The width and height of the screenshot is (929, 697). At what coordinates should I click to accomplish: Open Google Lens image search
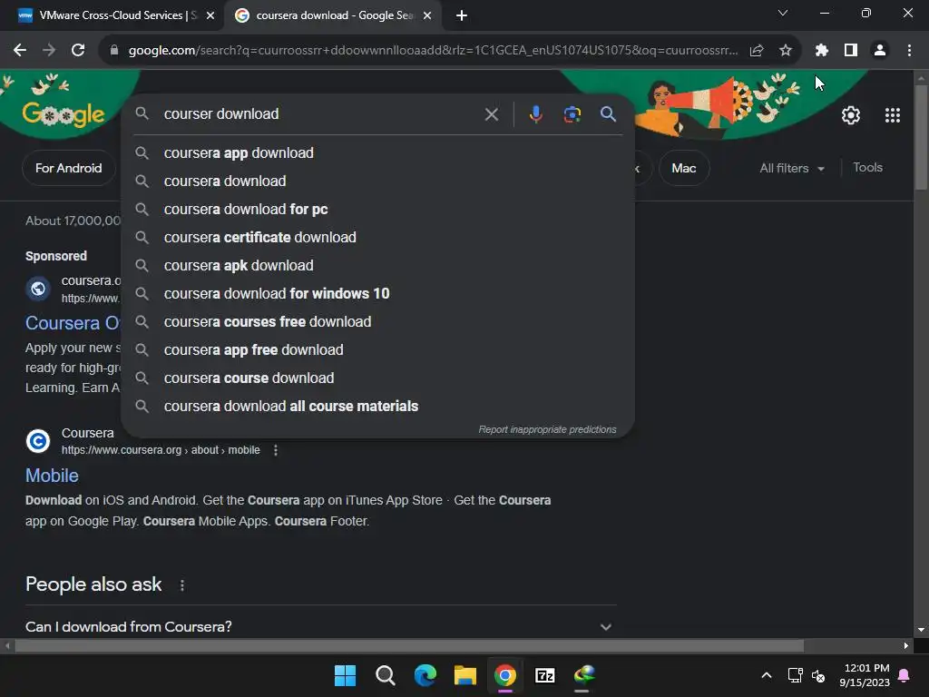[x=572, y=113]
